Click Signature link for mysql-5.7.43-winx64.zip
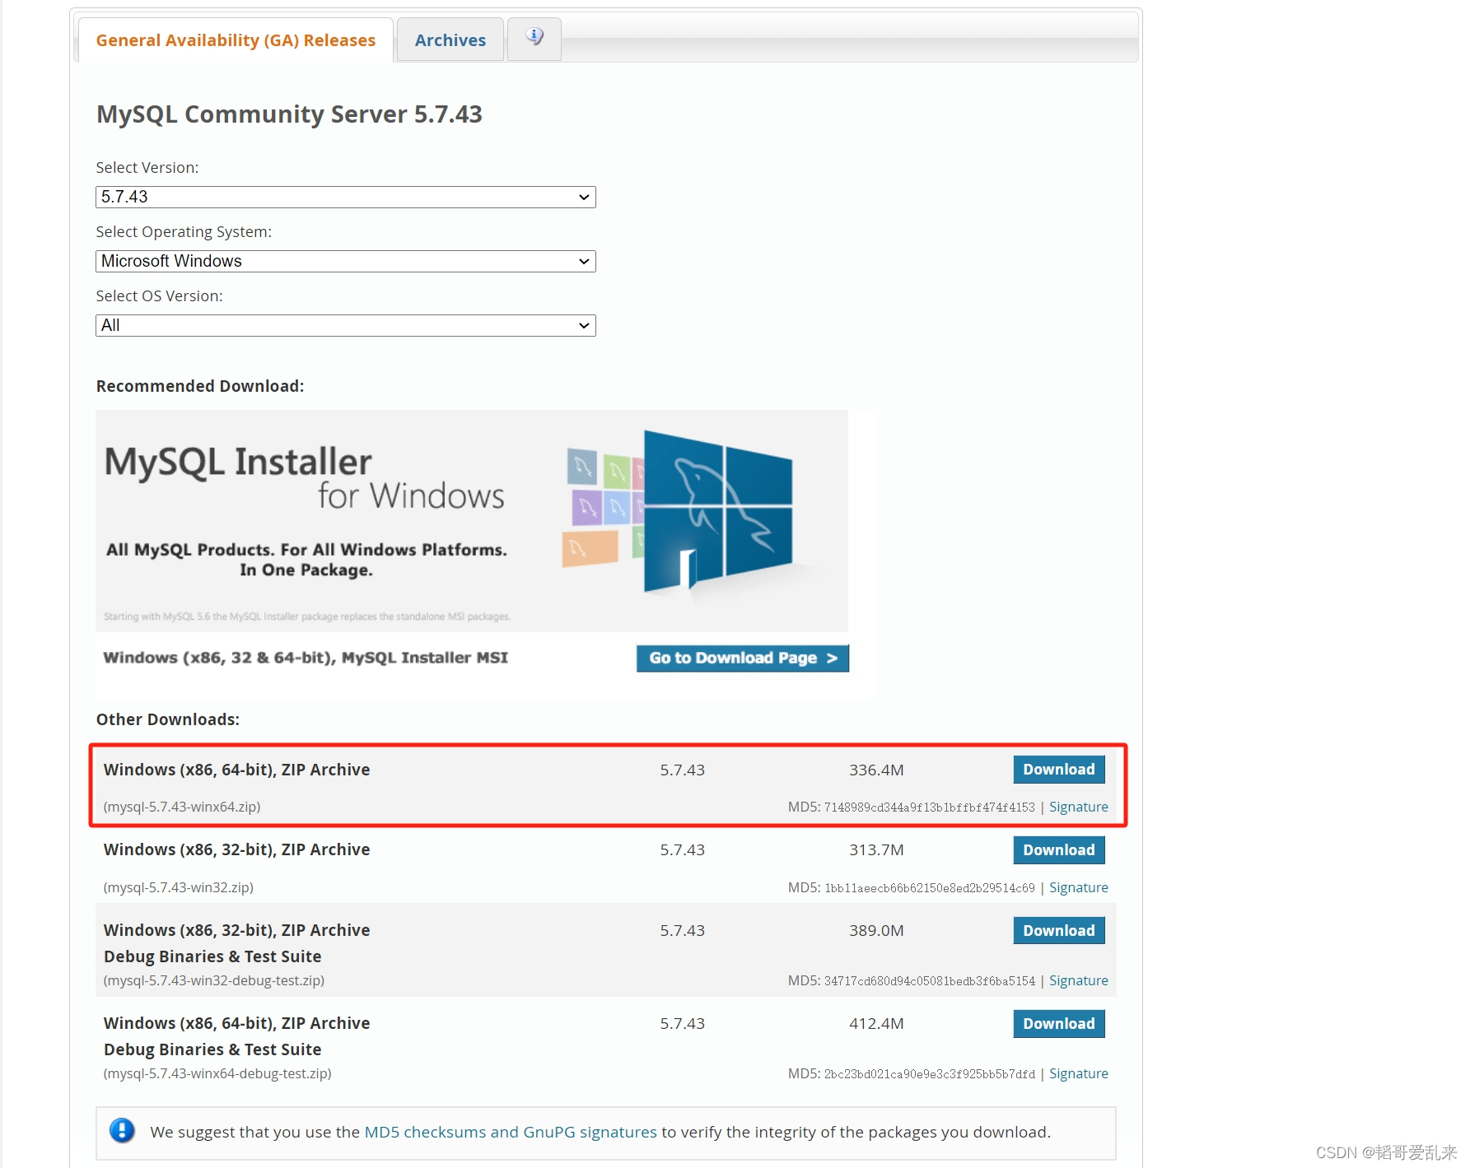The width and height of the screenshot is (1470, 1168). click(1079, 807)
